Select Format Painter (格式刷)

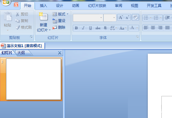tap(24, 27)
